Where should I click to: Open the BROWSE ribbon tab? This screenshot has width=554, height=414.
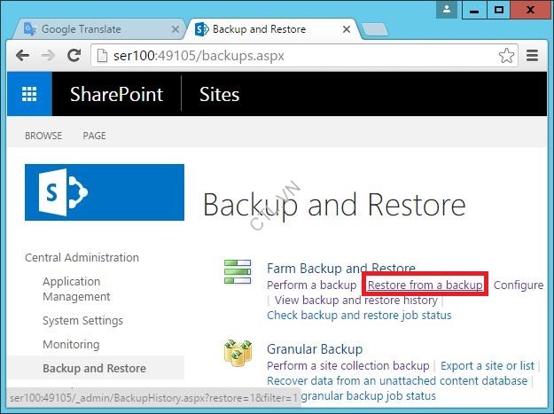click(43, 136)
